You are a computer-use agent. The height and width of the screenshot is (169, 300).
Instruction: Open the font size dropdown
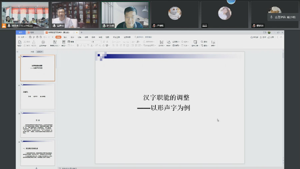coord(101,42)
